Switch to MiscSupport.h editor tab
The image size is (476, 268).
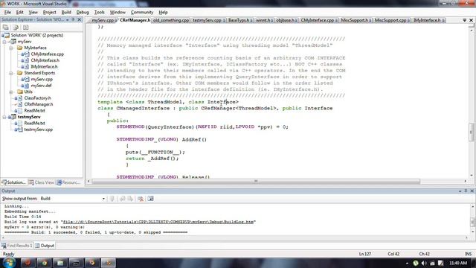356,20
